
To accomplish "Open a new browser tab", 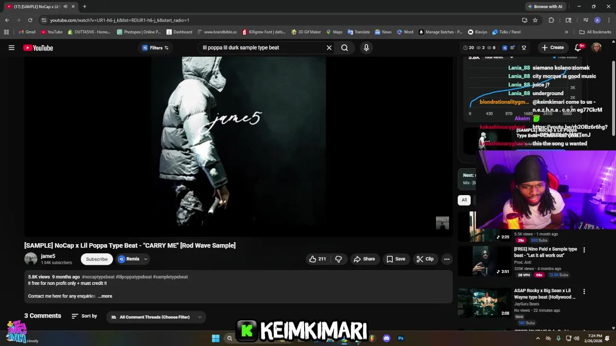I will tap(85, 6).
